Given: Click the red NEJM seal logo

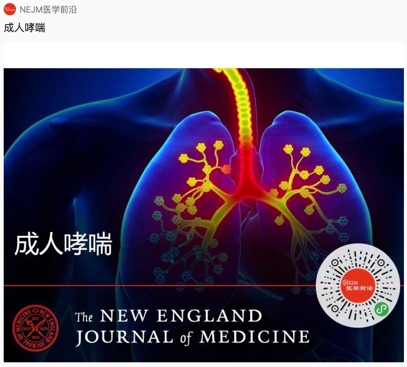Looking at the screenshot, I should click(x=35, y=328).
